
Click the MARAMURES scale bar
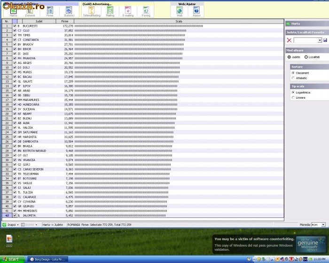click(126, 100)
